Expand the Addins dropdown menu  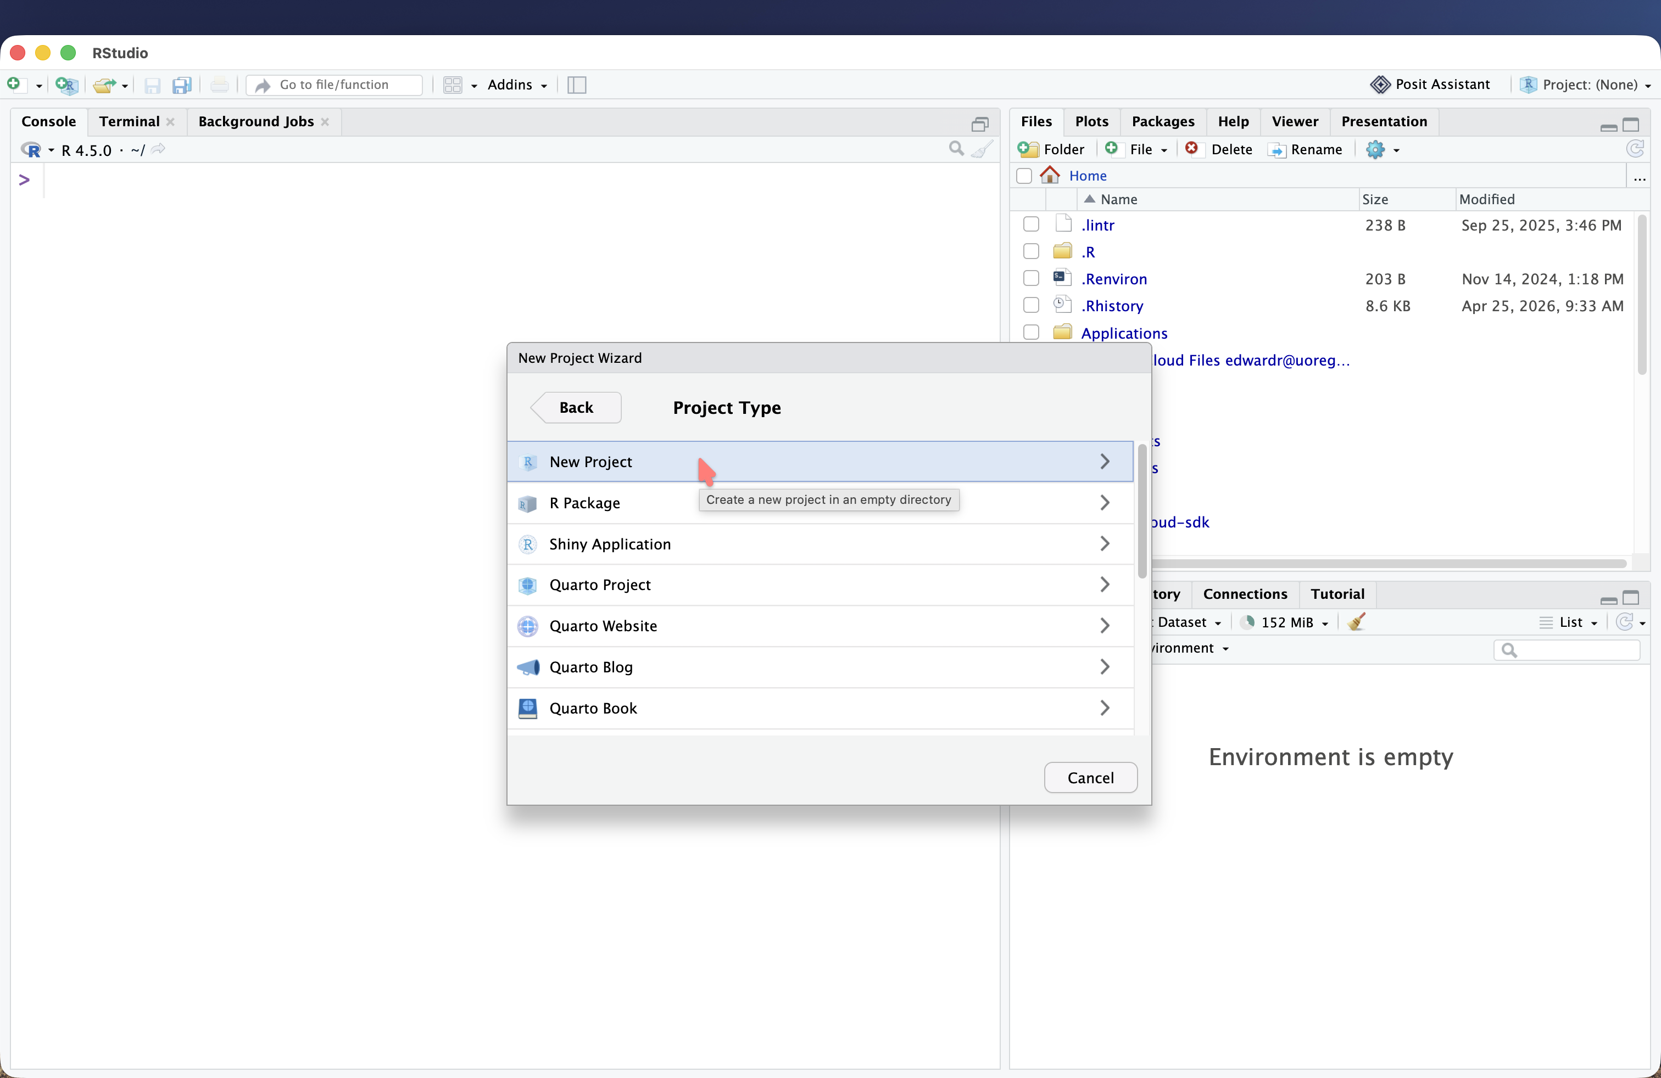[x=517, y=85]
